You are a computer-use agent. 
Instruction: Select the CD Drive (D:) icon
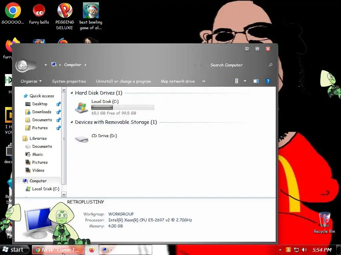point(82,139)
